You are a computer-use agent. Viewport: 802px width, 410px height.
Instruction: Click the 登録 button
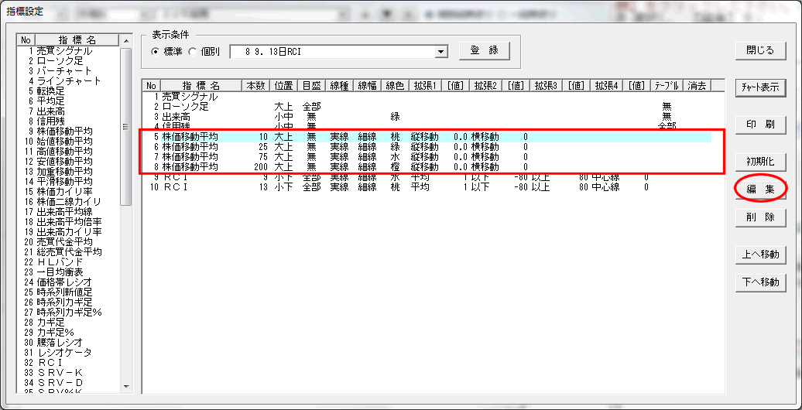(x=485, y=50)
